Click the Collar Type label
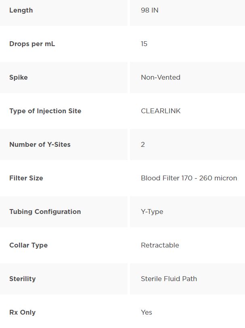Screen dimensions: 245x328 [x=29, y=245]
